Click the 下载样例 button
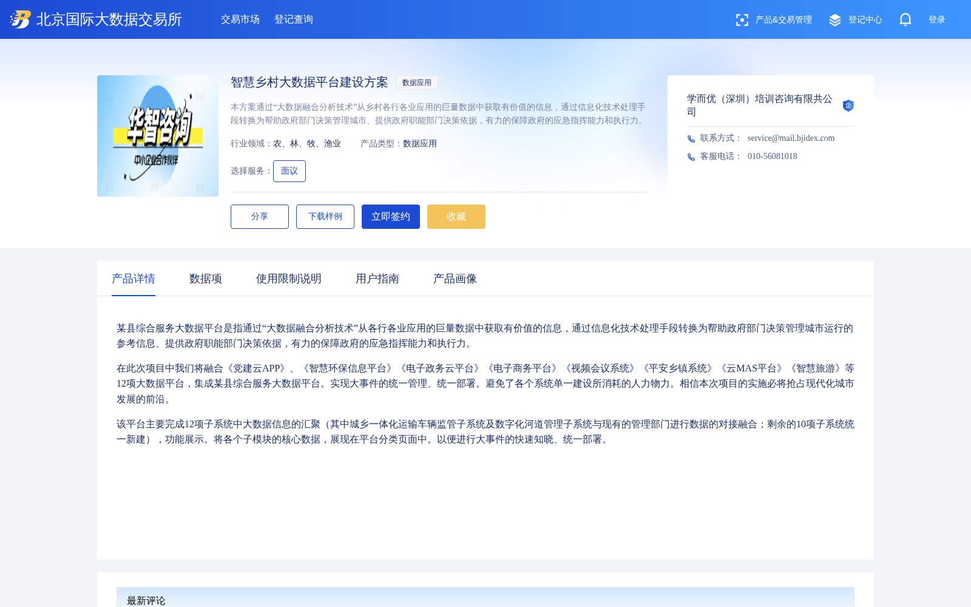 pos(325,217)
